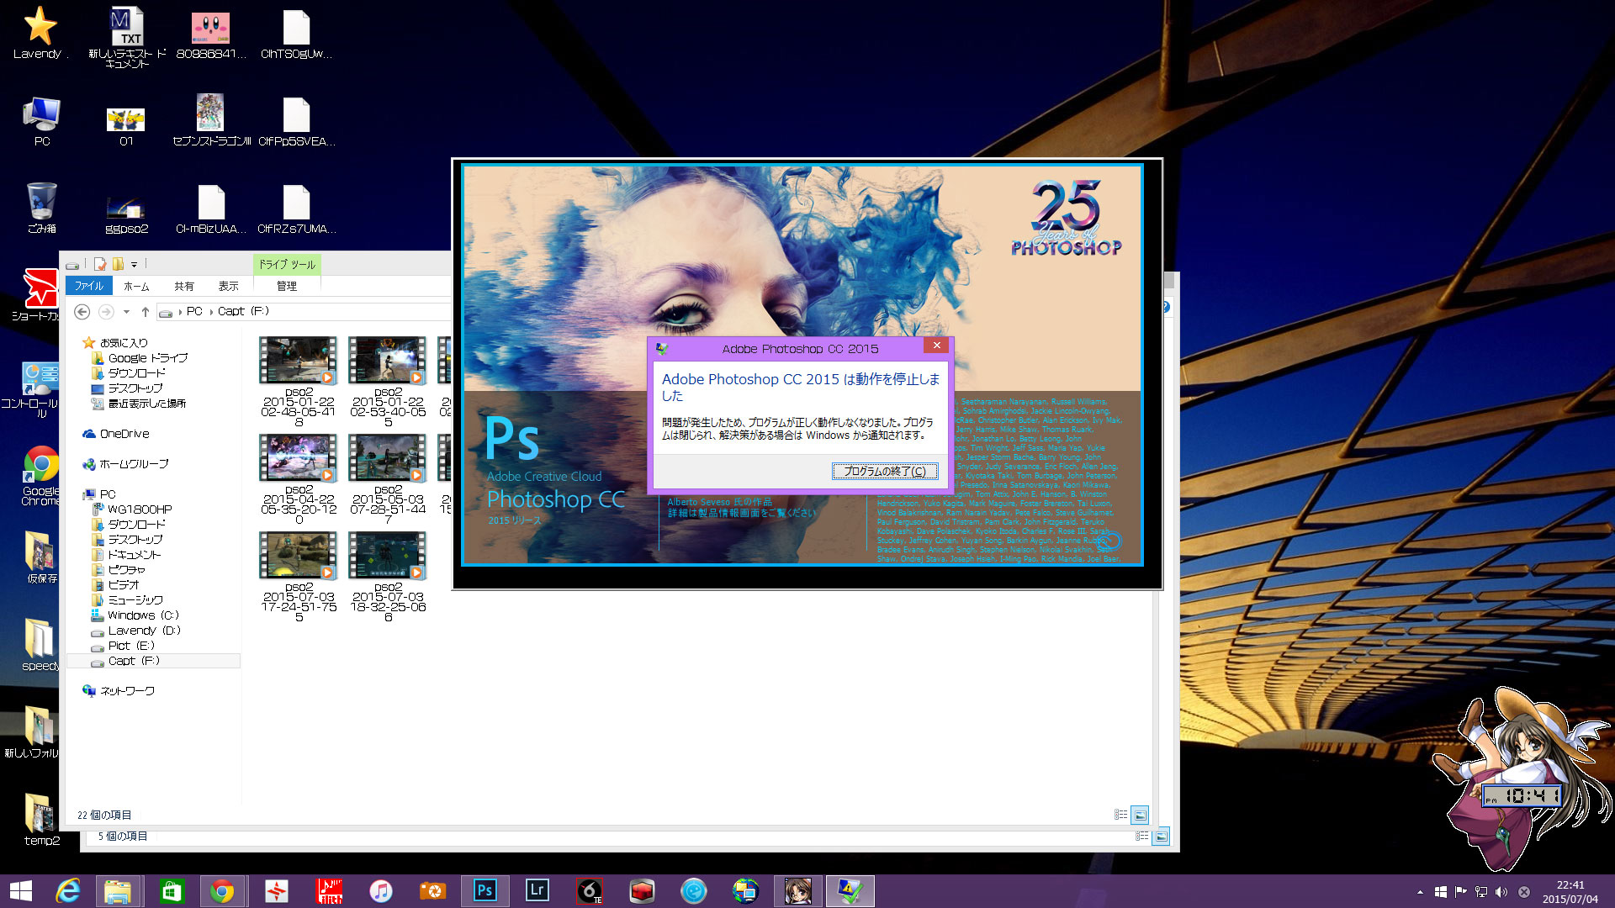The height and width of the screenshot is (908, 1615).
Task: Click PC in the Explorer address path
Action: click(194, 311)
